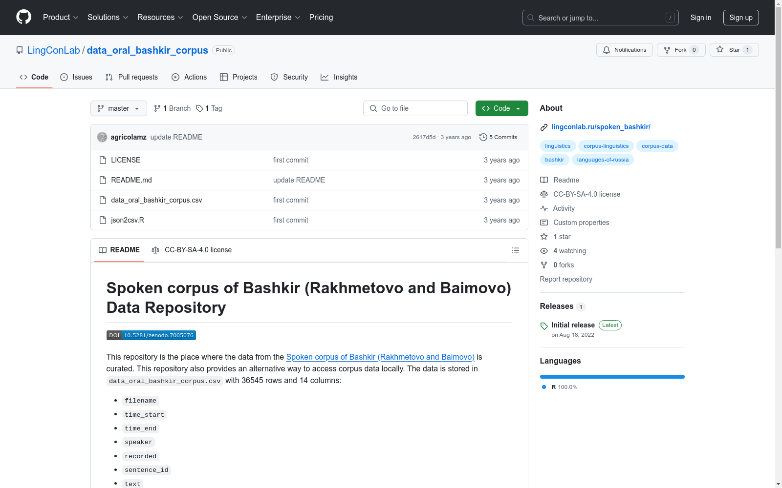Click the bashkir topic tag
The width and height of the screenshot is (782, 488).
[554, 160]
